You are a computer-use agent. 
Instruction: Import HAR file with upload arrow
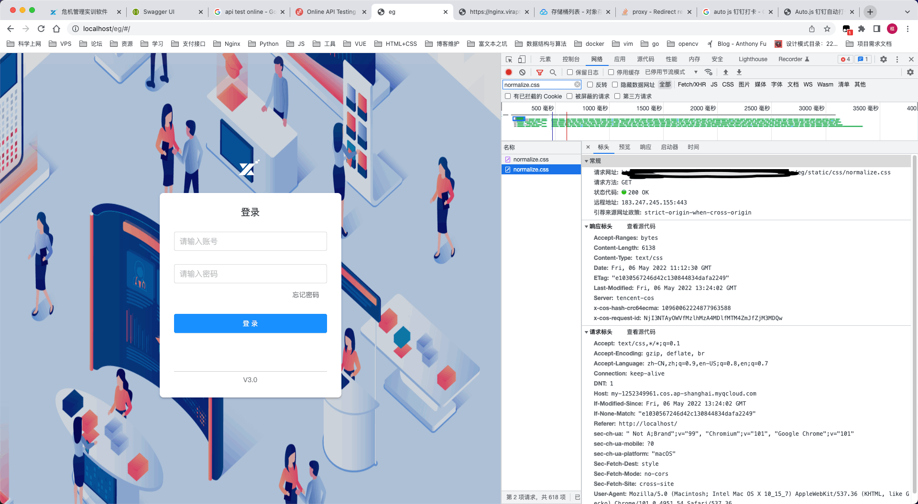click(726, 72)
